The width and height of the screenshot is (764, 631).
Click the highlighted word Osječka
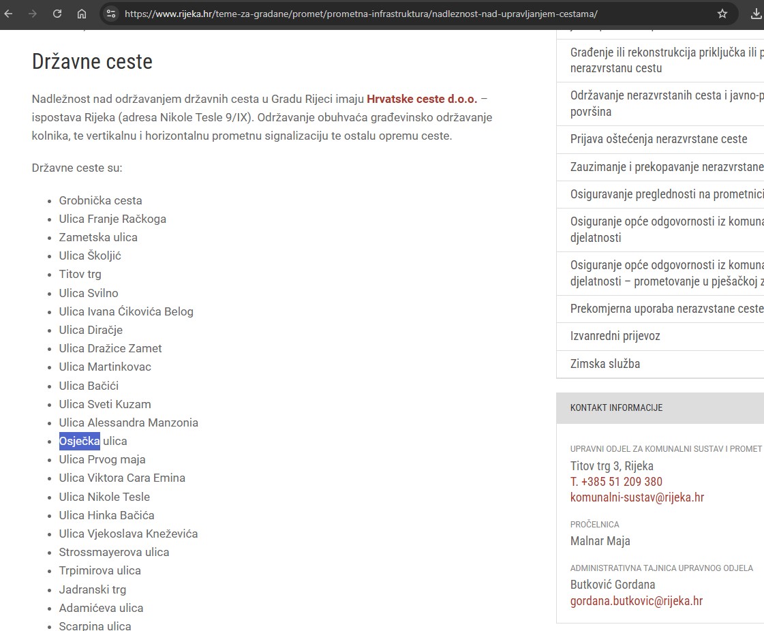(x=79, y=442)
